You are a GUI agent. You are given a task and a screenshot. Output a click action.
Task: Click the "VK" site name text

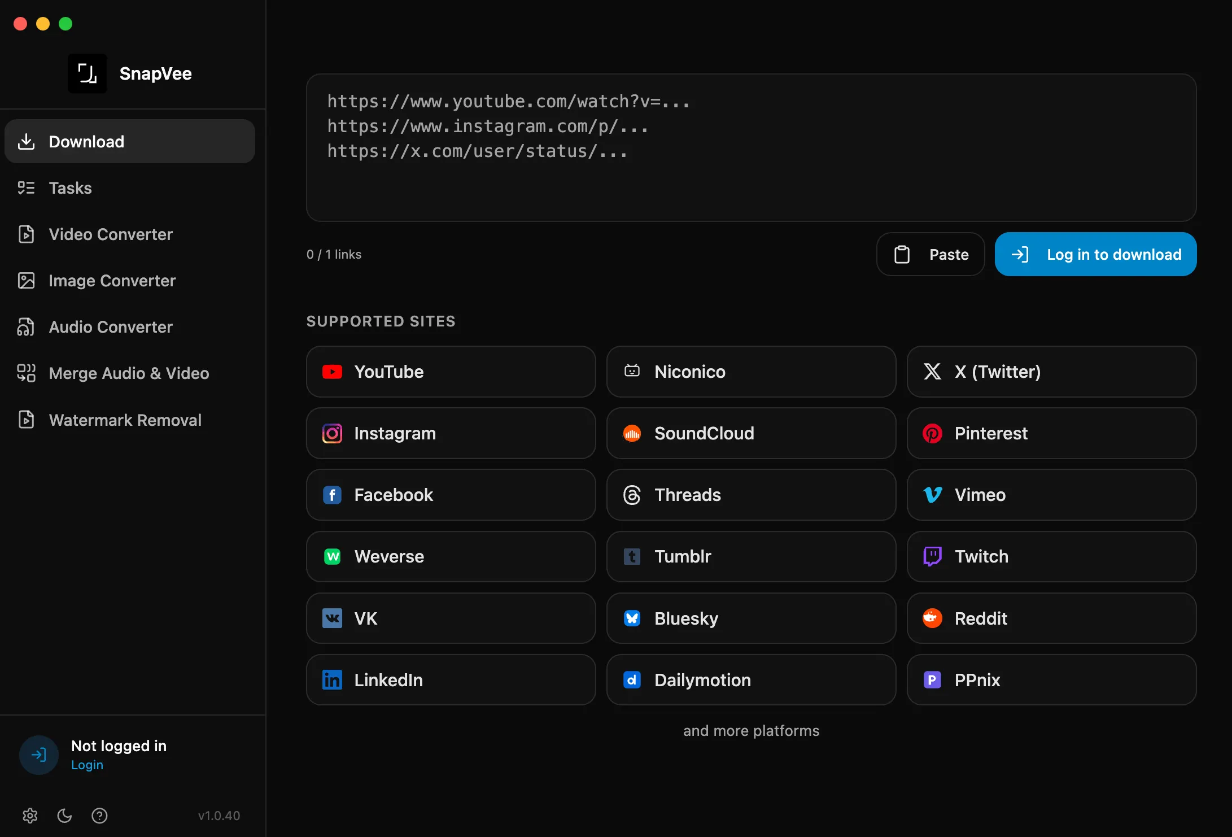pos(366,618)
